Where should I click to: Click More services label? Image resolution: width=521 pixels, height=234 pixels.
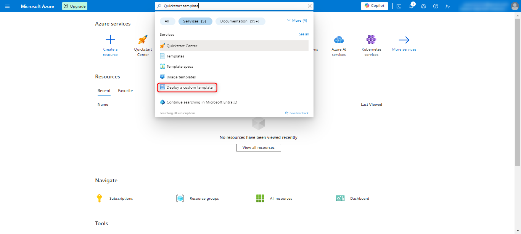[404, 49]
